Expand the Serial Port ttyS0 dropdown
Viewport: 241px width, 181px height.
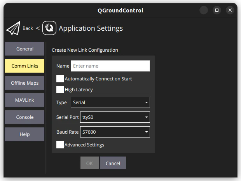[115, 117]
